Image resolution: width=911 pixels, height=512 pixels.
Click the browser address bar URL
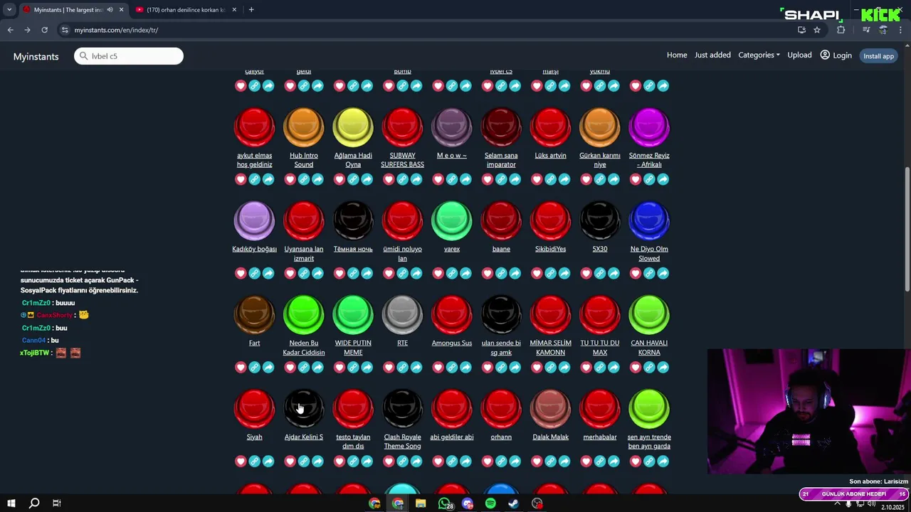tap(116, 30)
